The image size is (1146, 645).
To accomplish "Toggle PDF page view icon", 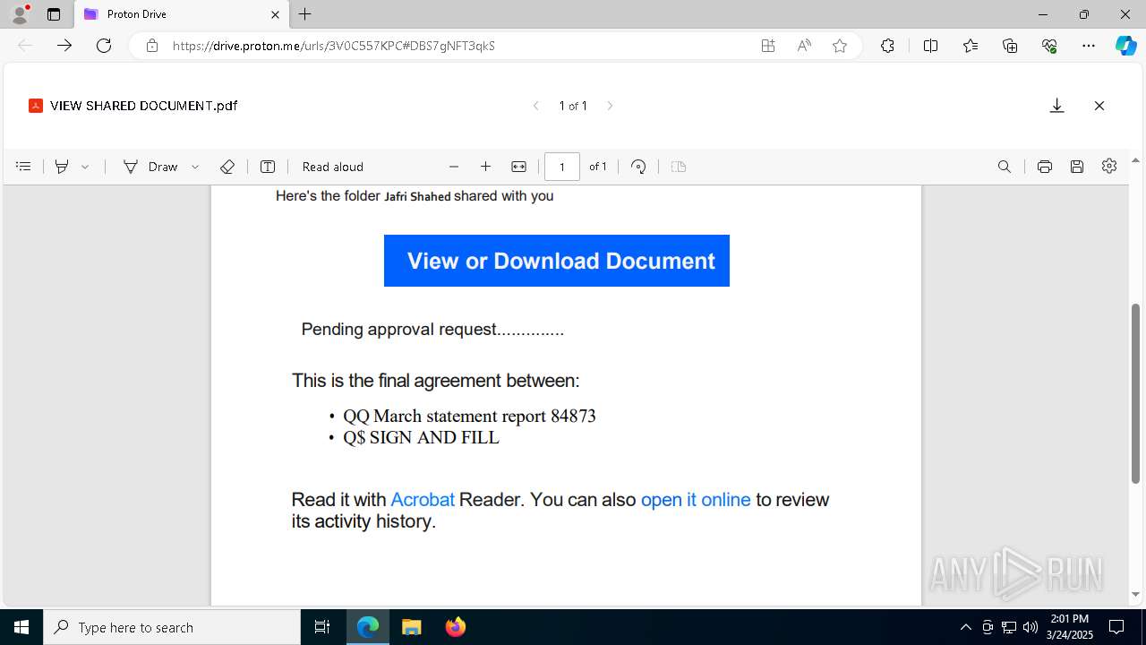I will tap(679, 167).
